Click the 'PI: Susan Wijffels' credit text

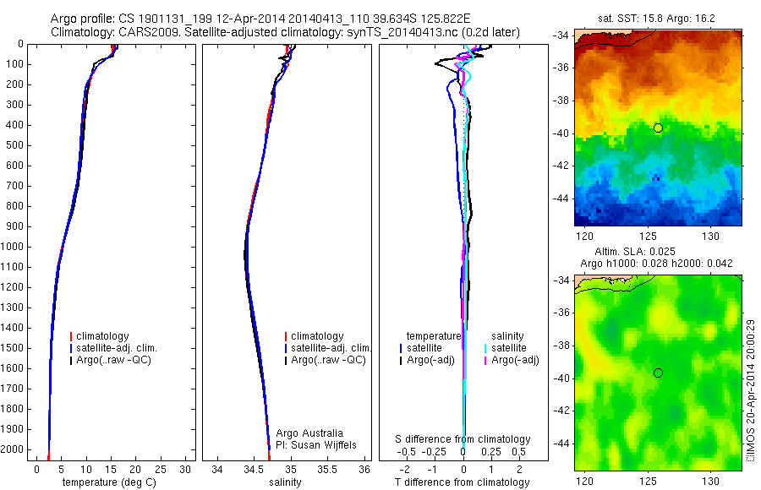coord(316,445)
